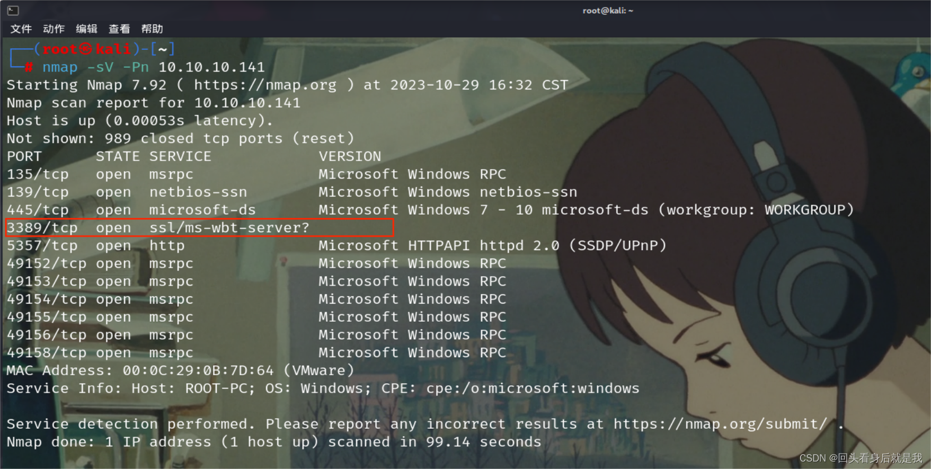
Task: Click the STATE column header
Action: click(118, 156)
